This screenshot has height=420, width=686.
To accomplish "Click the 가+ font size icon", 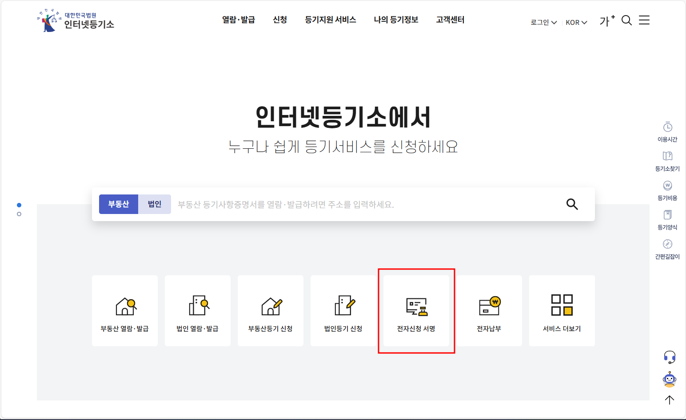I will tap(607, 20).
